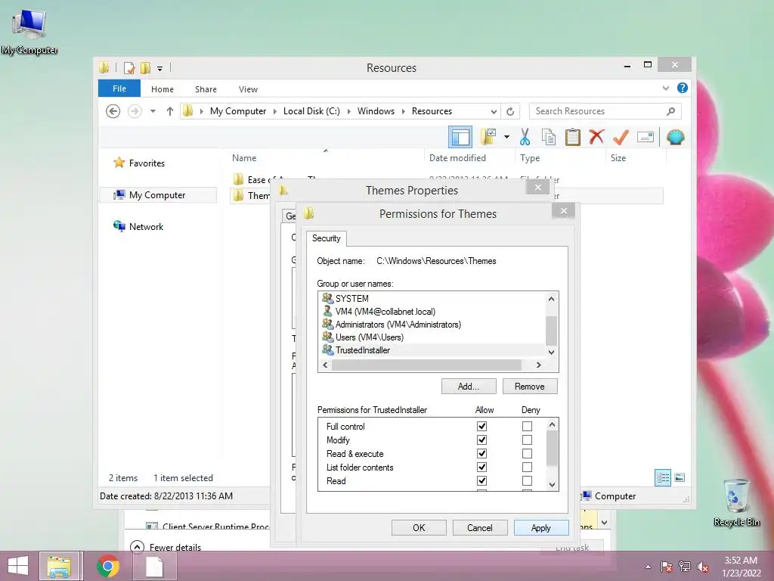Screen dimensions: 774x581
Task: Toggle Allow checkbox for List folder contents
Action: tap(481, 467)
